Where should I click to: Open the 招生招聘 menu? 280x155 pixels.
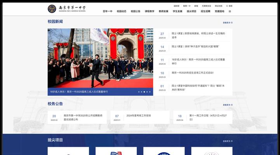205,11
